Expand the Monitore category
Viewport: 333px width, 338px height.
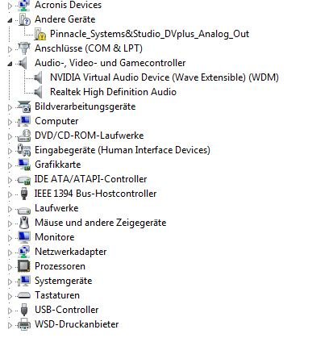(10, 238)
